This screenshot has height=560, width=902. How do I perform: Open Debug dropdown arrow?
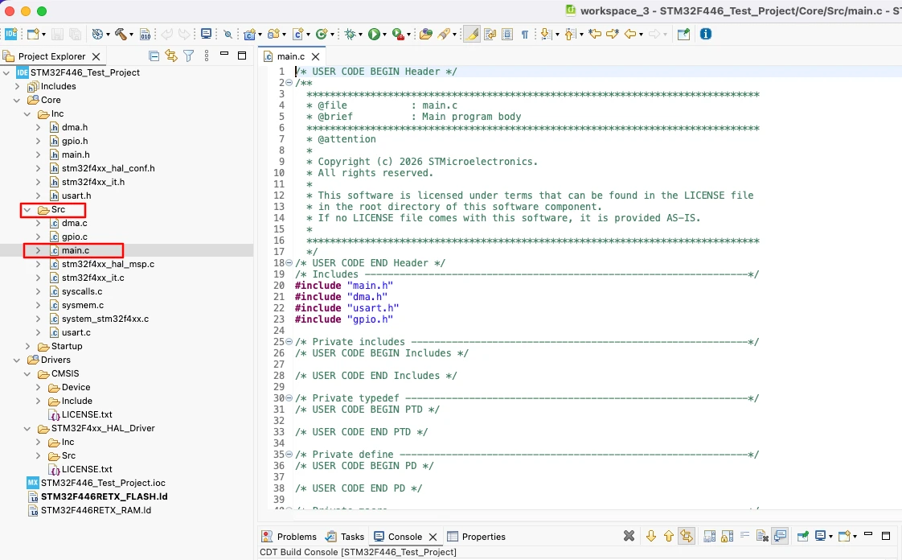[x=360, y=35]
